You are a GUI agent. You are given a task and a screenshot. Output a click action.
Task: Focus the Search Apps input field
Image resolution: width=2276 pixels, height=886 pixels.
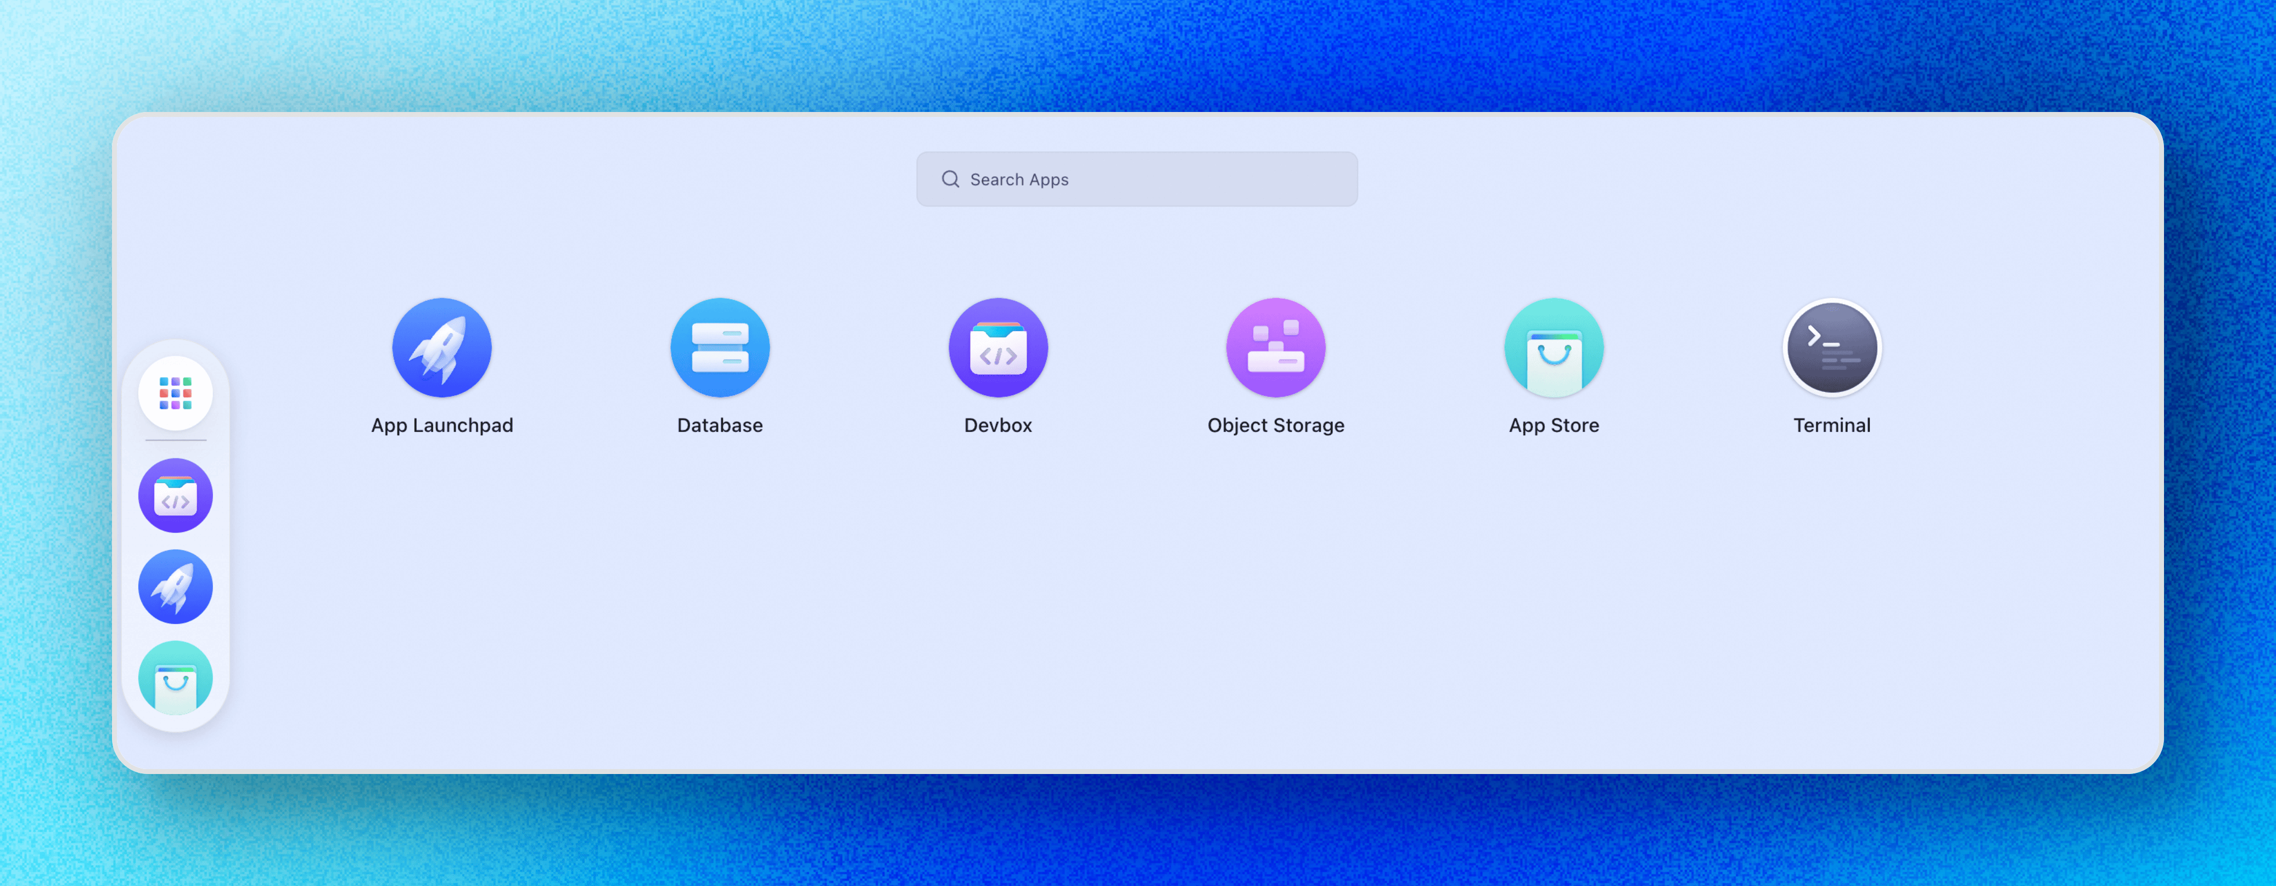[x=1137, y=180]
